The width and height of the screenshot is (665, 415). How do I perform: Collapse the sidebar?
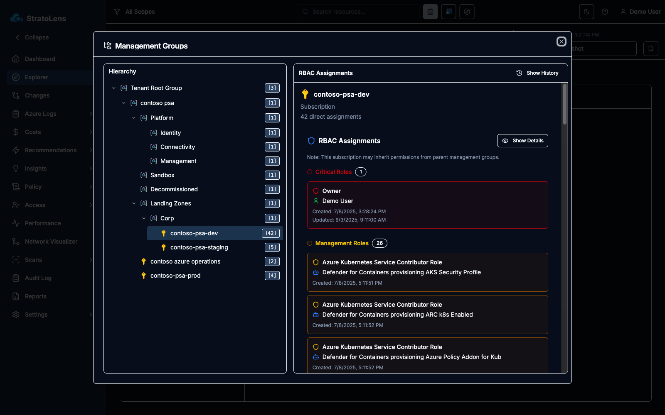pyautogui.click(x=32, y=37)
